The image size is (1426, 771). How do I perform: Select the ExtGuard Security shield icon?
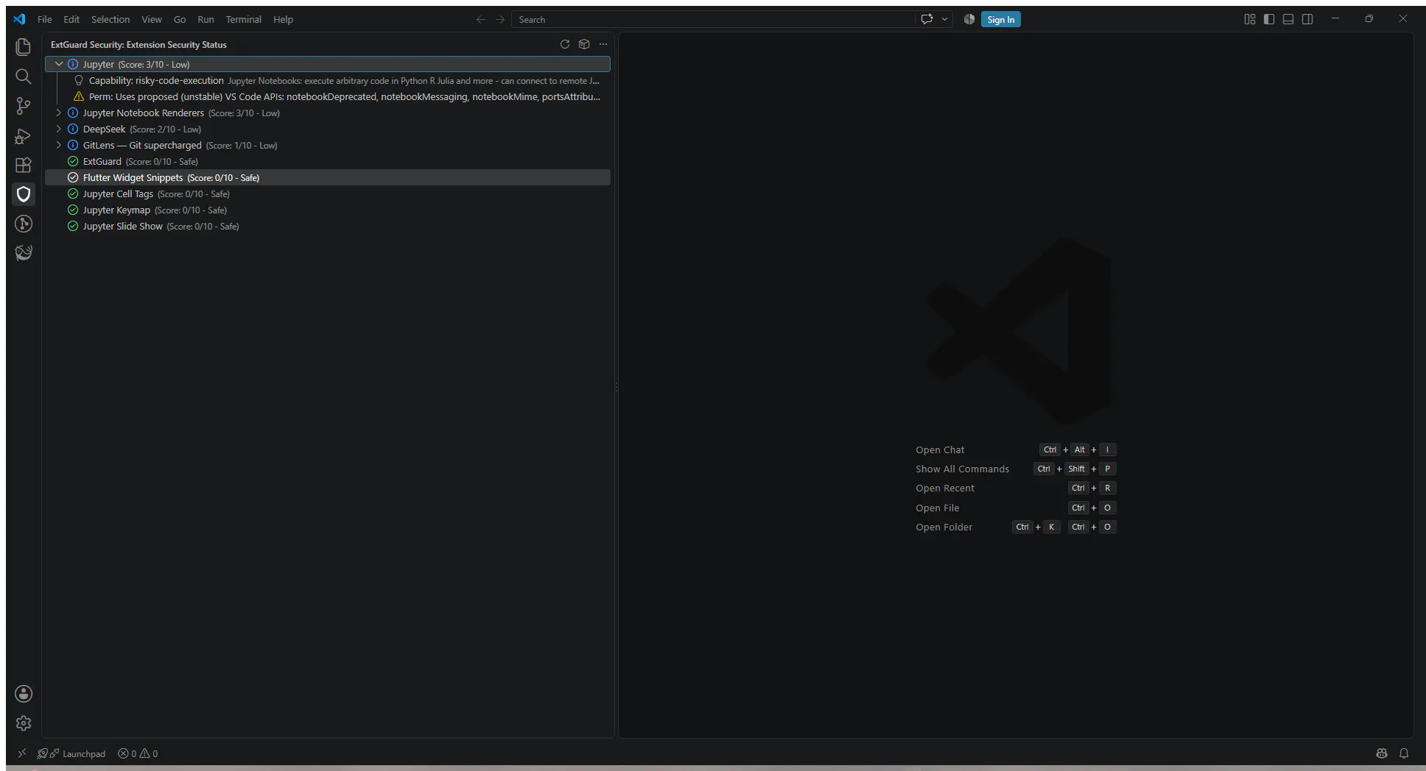24,194
